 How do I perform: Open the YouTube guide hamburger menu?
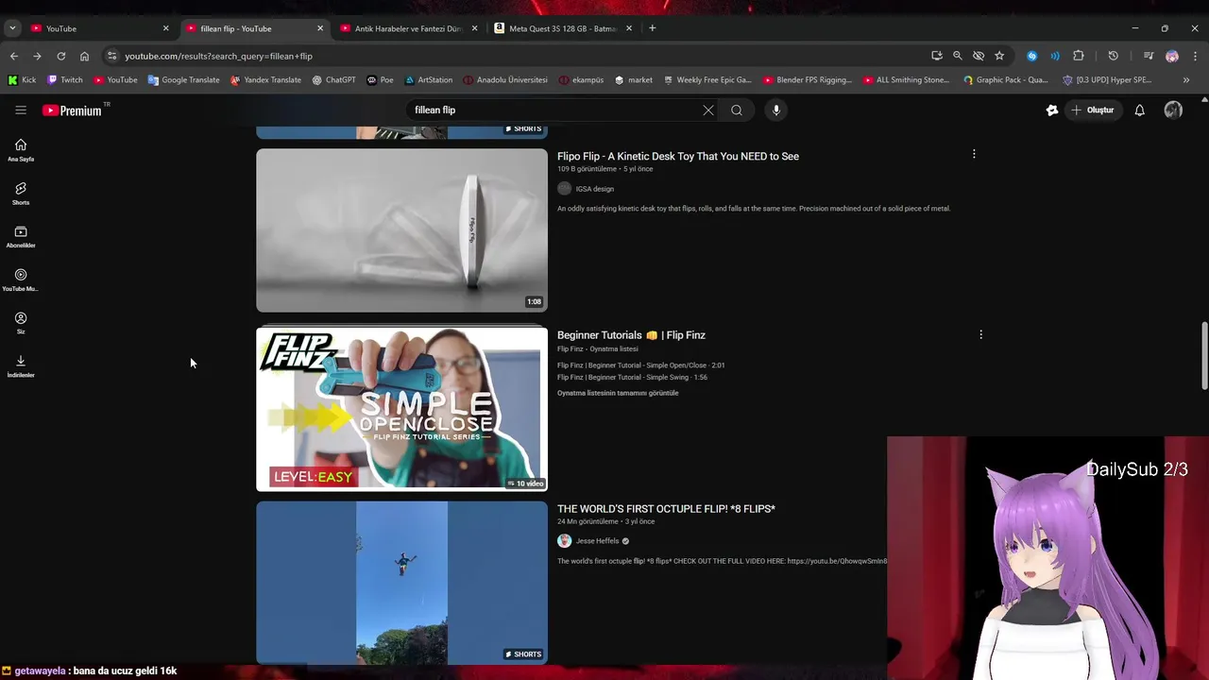[21, 110]
